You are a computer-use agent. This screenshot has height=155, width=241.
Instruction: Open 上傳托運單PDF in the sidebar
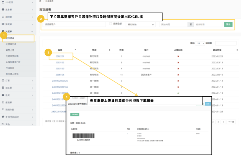point(13,62)
